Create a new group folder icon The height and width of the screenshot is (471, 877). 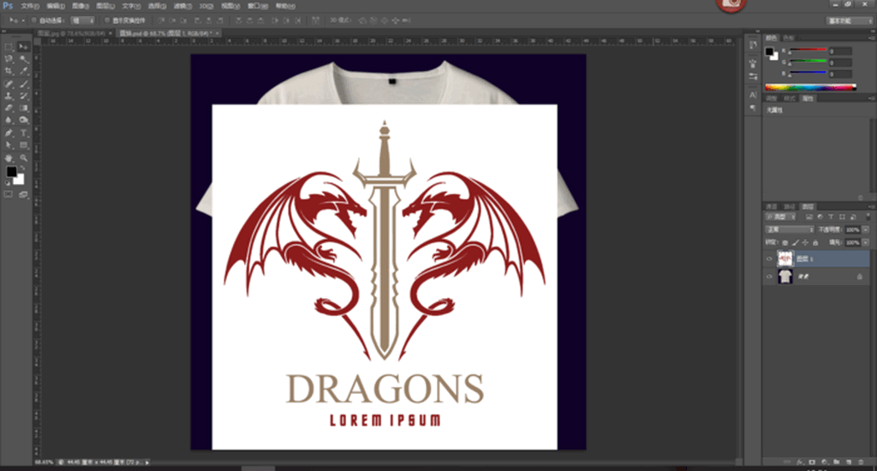pyautogui.click(x=837, y=462)
